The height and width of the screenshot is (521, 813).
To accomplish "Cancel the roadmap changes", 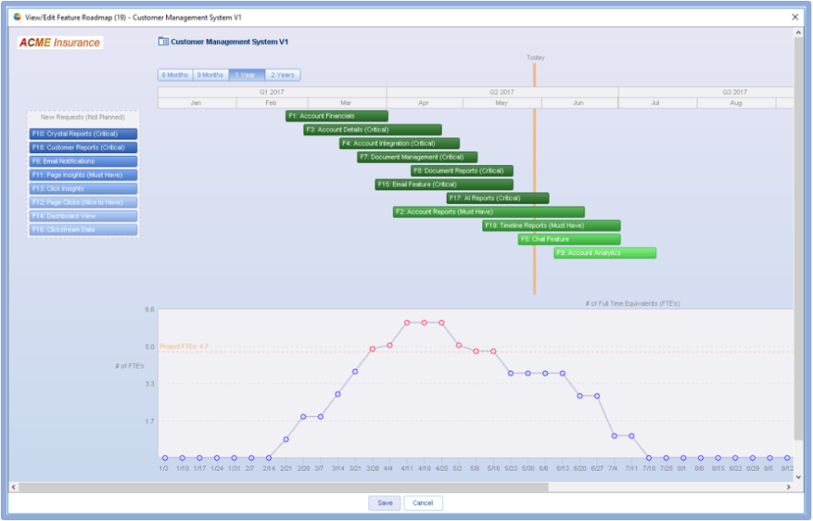I will 423,503.
